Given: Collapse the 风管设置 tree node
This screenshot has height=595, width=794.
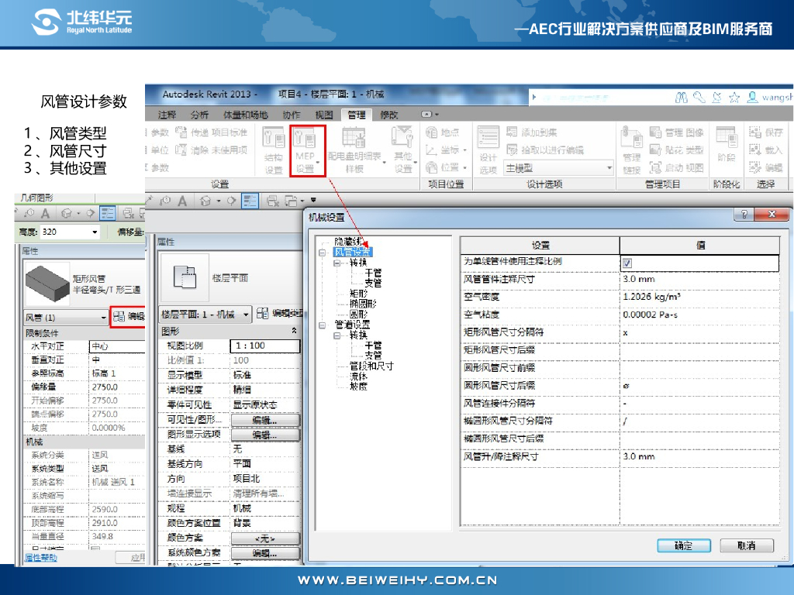Looking at the screenshot, I should [322, 252].
